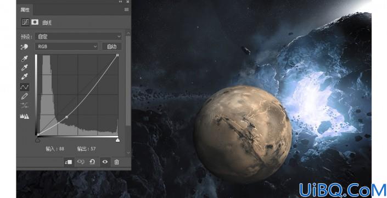Select the middle control point on curve
This screenshot has height=198, width=387.
(66, 117)
